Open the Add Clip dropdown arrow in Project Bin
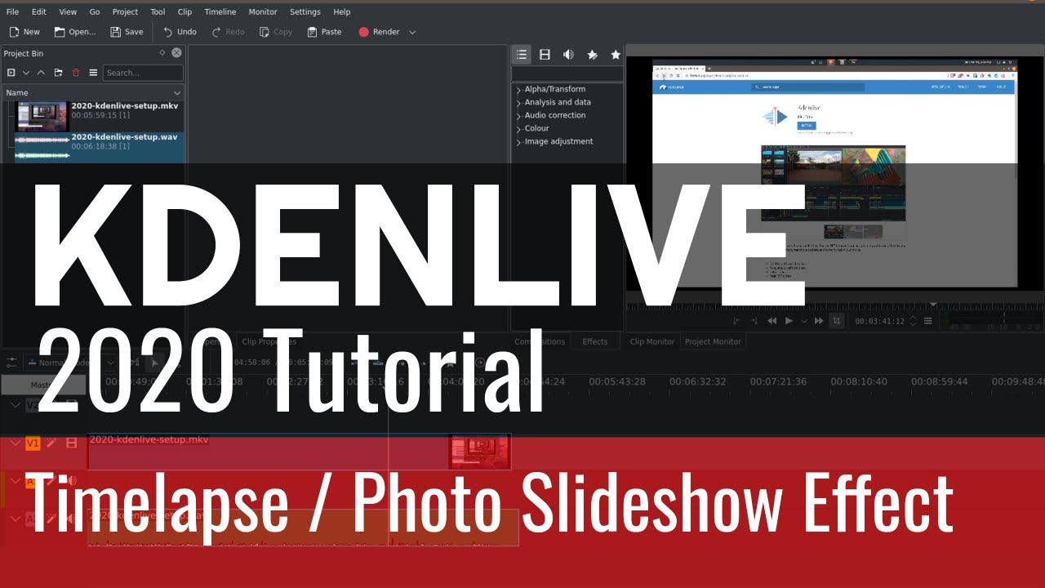 tap(26, 73)
